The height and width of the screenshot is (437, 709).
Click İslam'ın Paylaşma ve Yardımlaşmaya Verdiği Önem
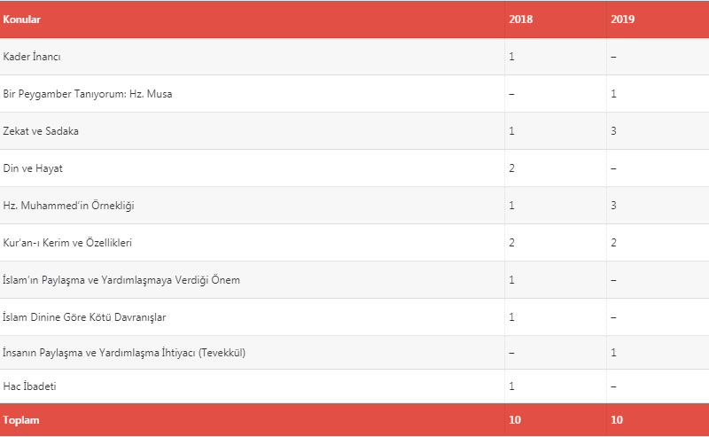click(121, 280)
